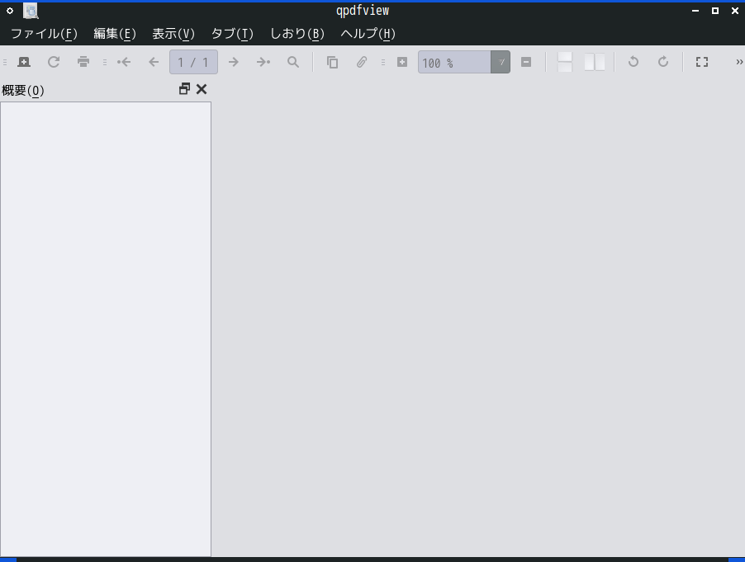The image size is (745, 562).
Task: Click the Print icon in toolbar
Action: pyautogui.click(x=83, y=62)
